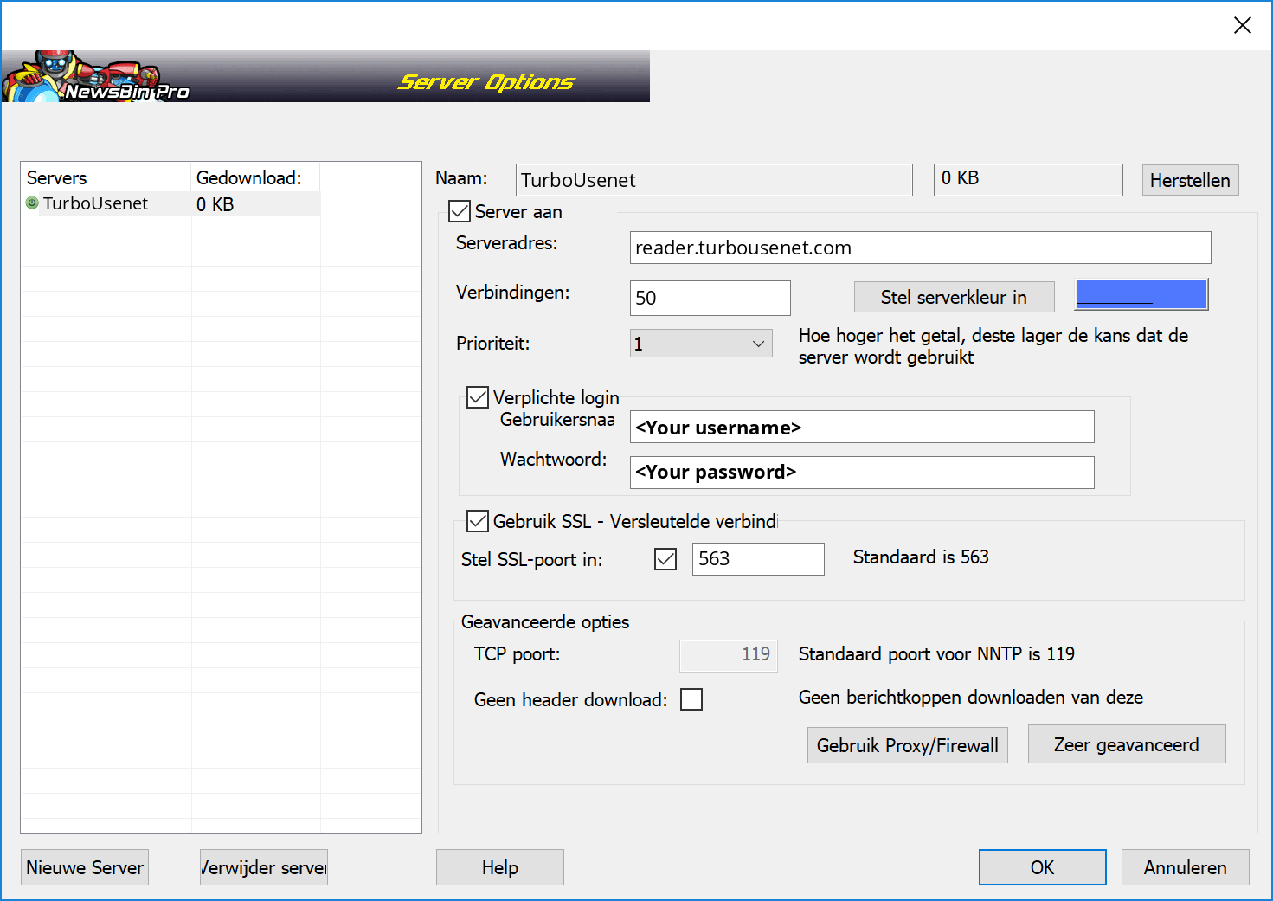Confirm with the OK button

[x=1043, y=867]
